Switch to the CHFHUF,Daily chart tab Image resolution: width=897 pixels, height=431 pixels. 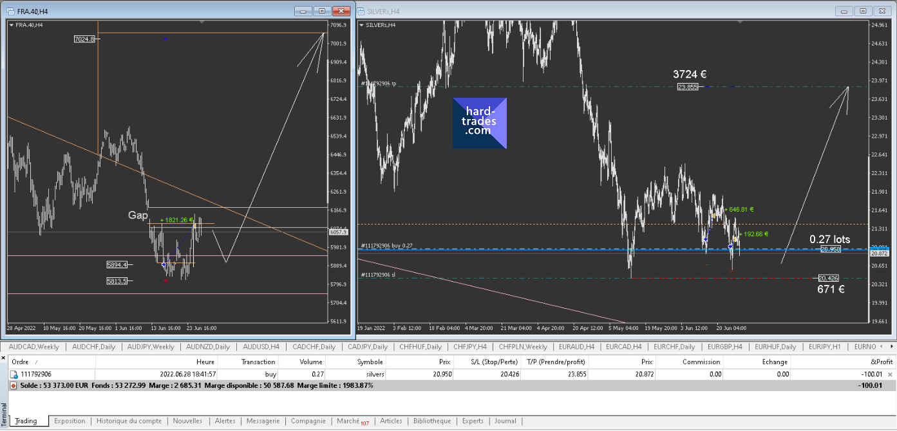click(421, 347)
